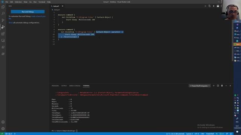
Task: Click the Ln 11, Col 22 cursor position
Action: [175, 133]
